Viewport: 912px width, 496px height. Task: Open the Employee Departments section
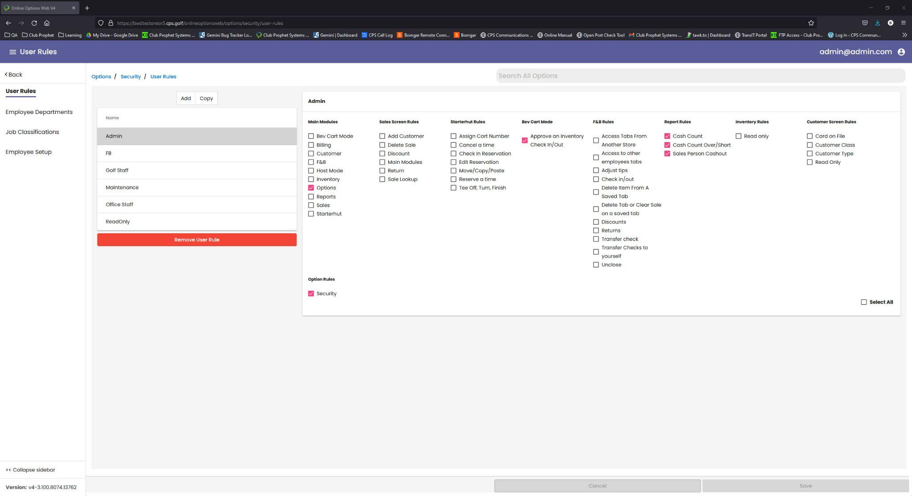[39, 112]
